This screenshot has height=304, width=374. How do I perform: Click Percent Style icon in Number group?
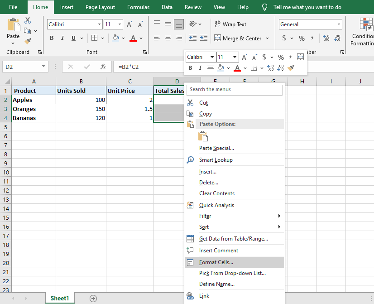[302, 39]
